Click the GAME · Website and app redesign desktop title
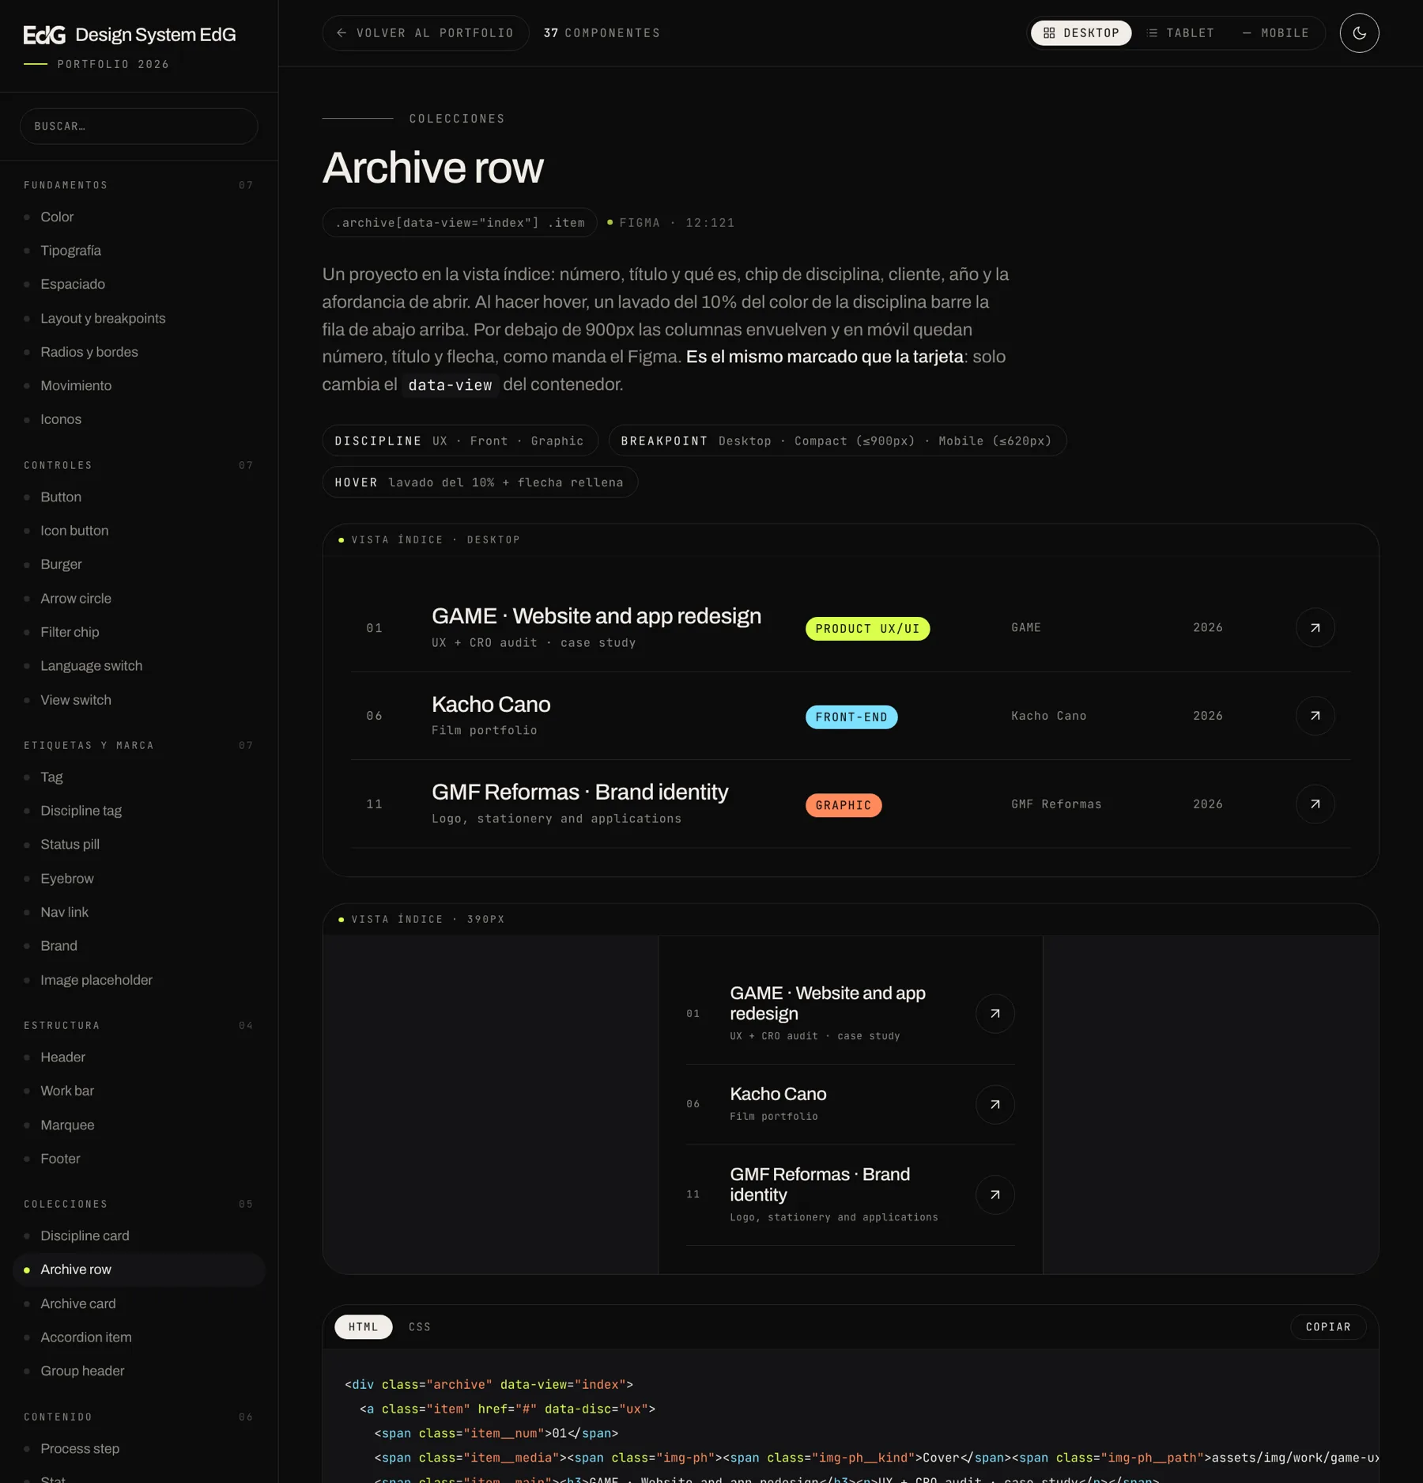Screen dimensions: 1423x1483 (x=596, y=616)
